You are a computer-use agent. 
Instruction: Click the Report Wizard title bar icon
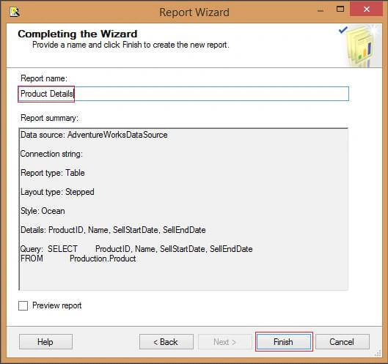(x=15, y=12)
